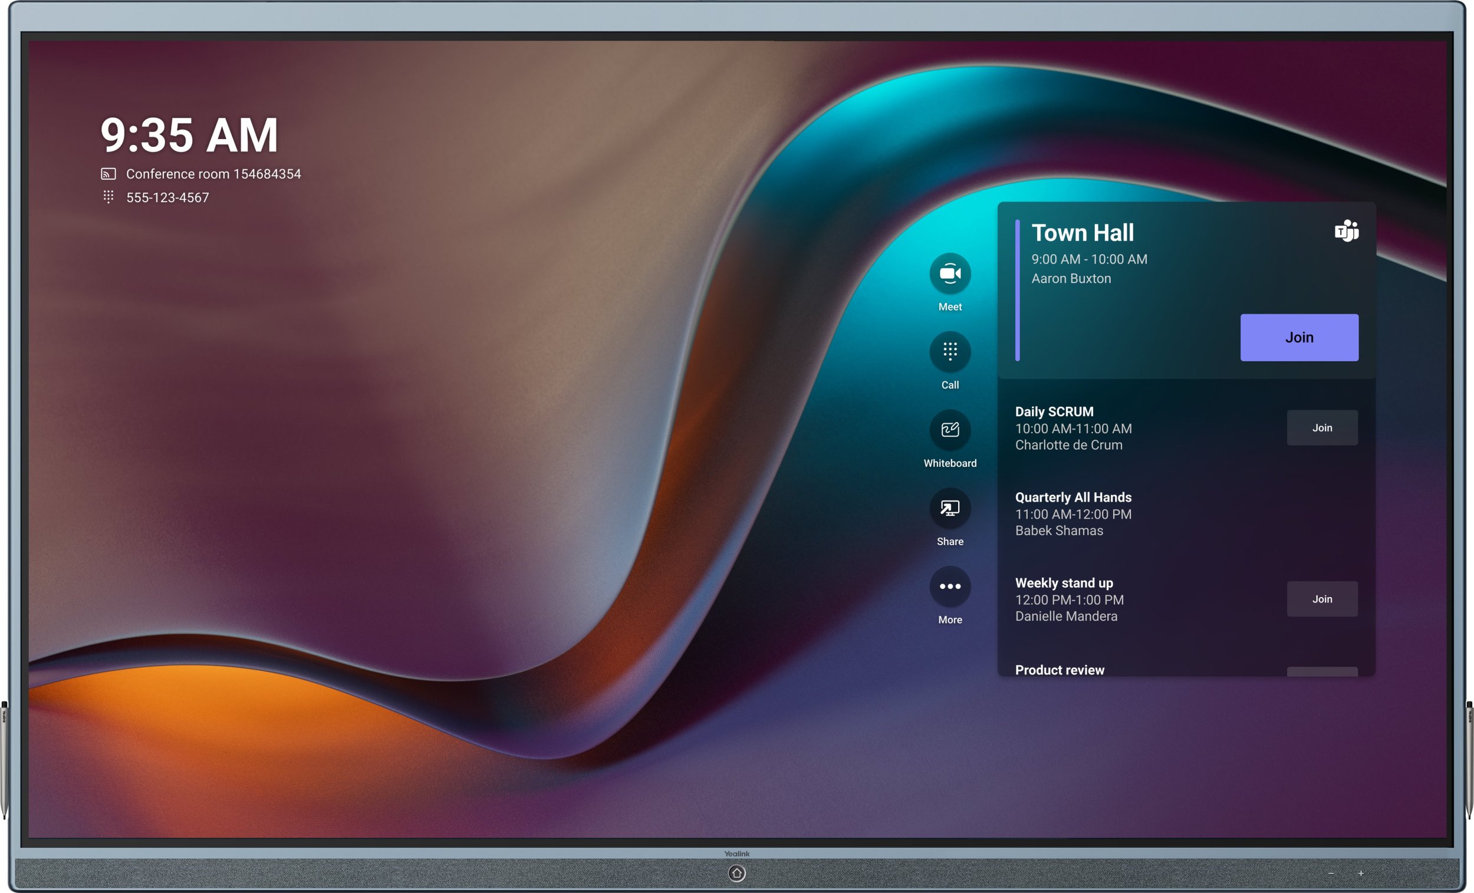Screen dimensions: 1474x893
Task: Click the Microsoft Teams logo on Town Hall card
Action: pos(1347,232)
